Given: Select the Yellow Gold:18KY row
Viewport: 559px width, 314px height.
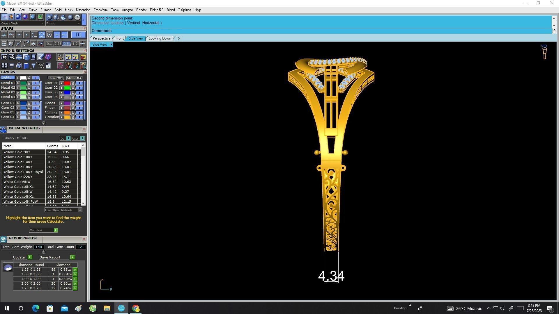Looking at the screenshot, I should 41,167.
